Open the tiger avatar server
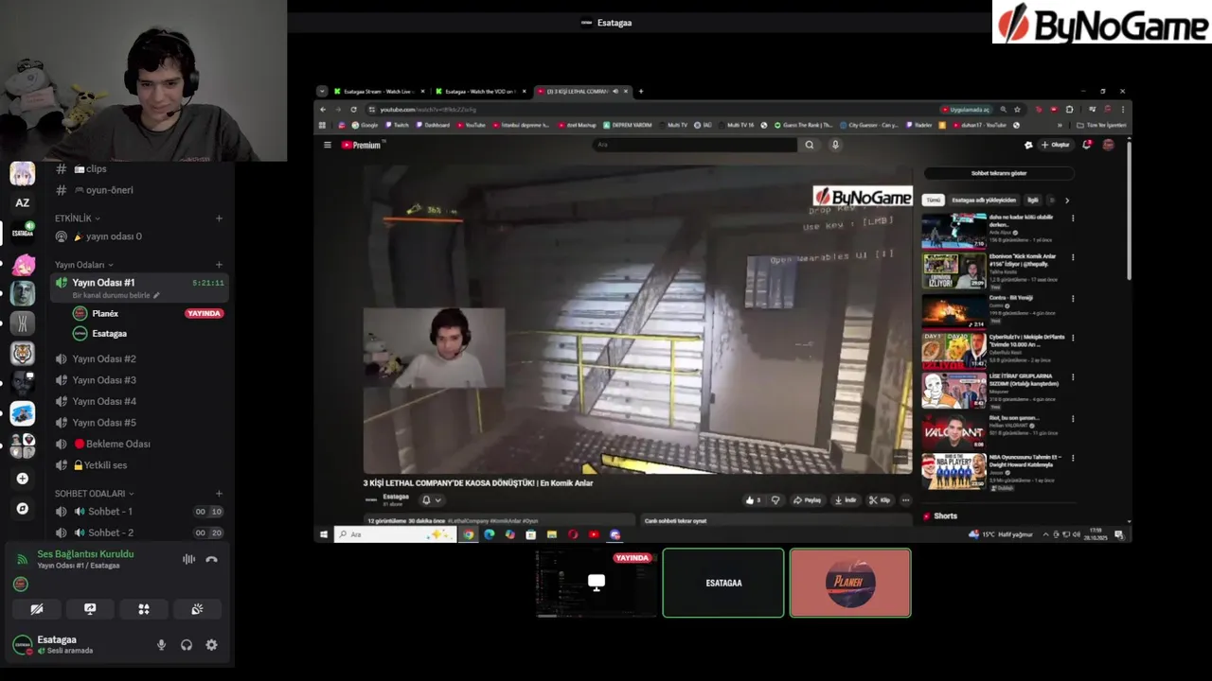 [x=23, y=353]
